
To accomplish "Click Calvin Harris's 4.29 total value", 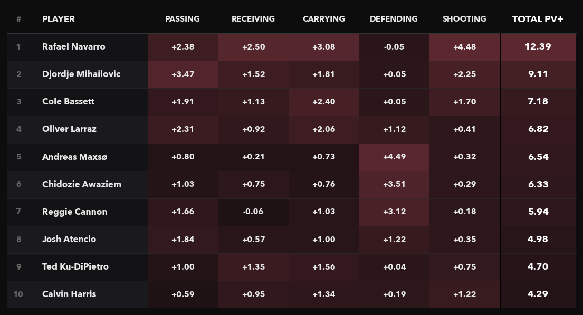I will pyautogui.click(x=538, y=294).
